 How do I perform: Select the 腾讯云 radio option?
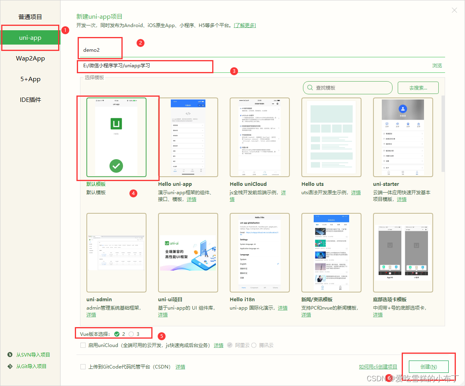[x=254, y=345]
